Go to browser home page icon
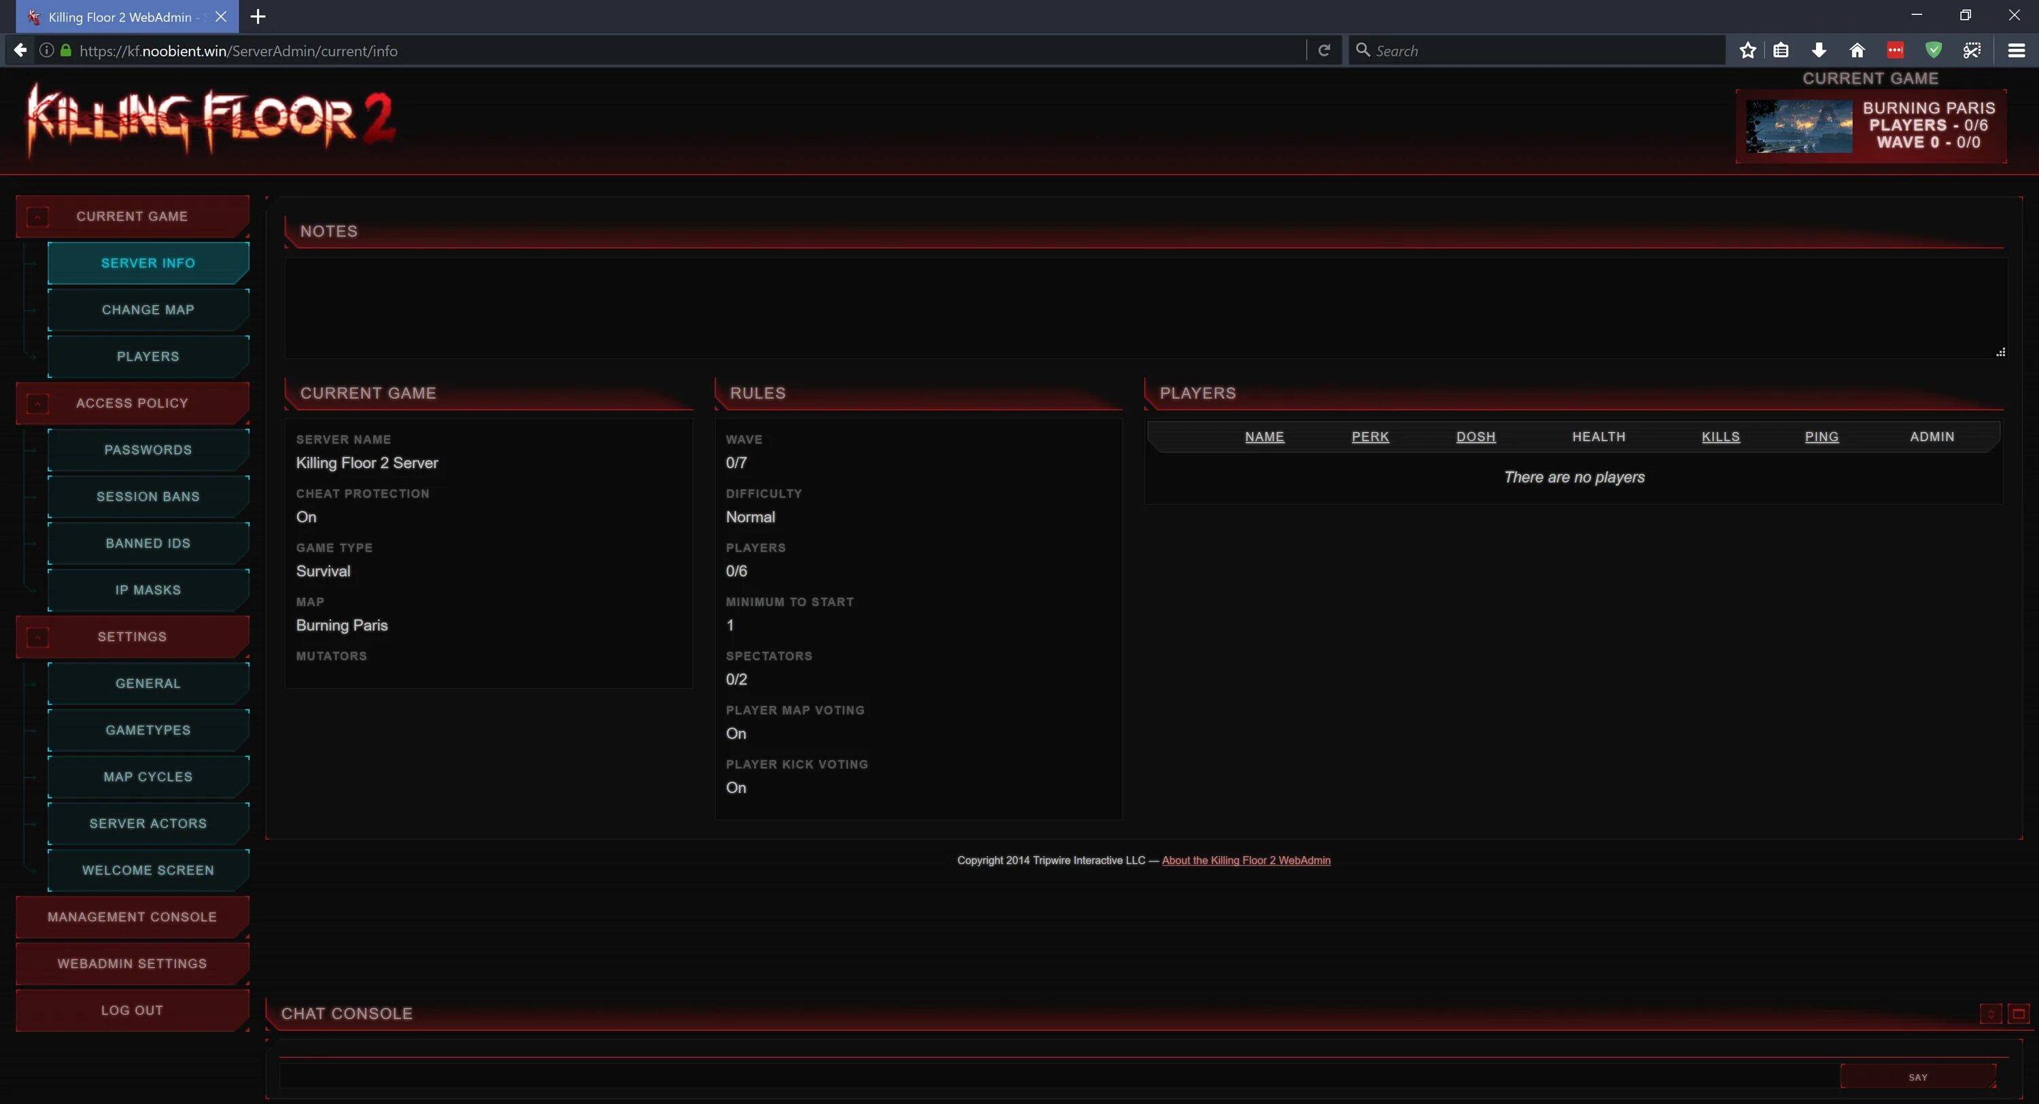The image size is (2039, 1104). click(x=1857, y=51)
